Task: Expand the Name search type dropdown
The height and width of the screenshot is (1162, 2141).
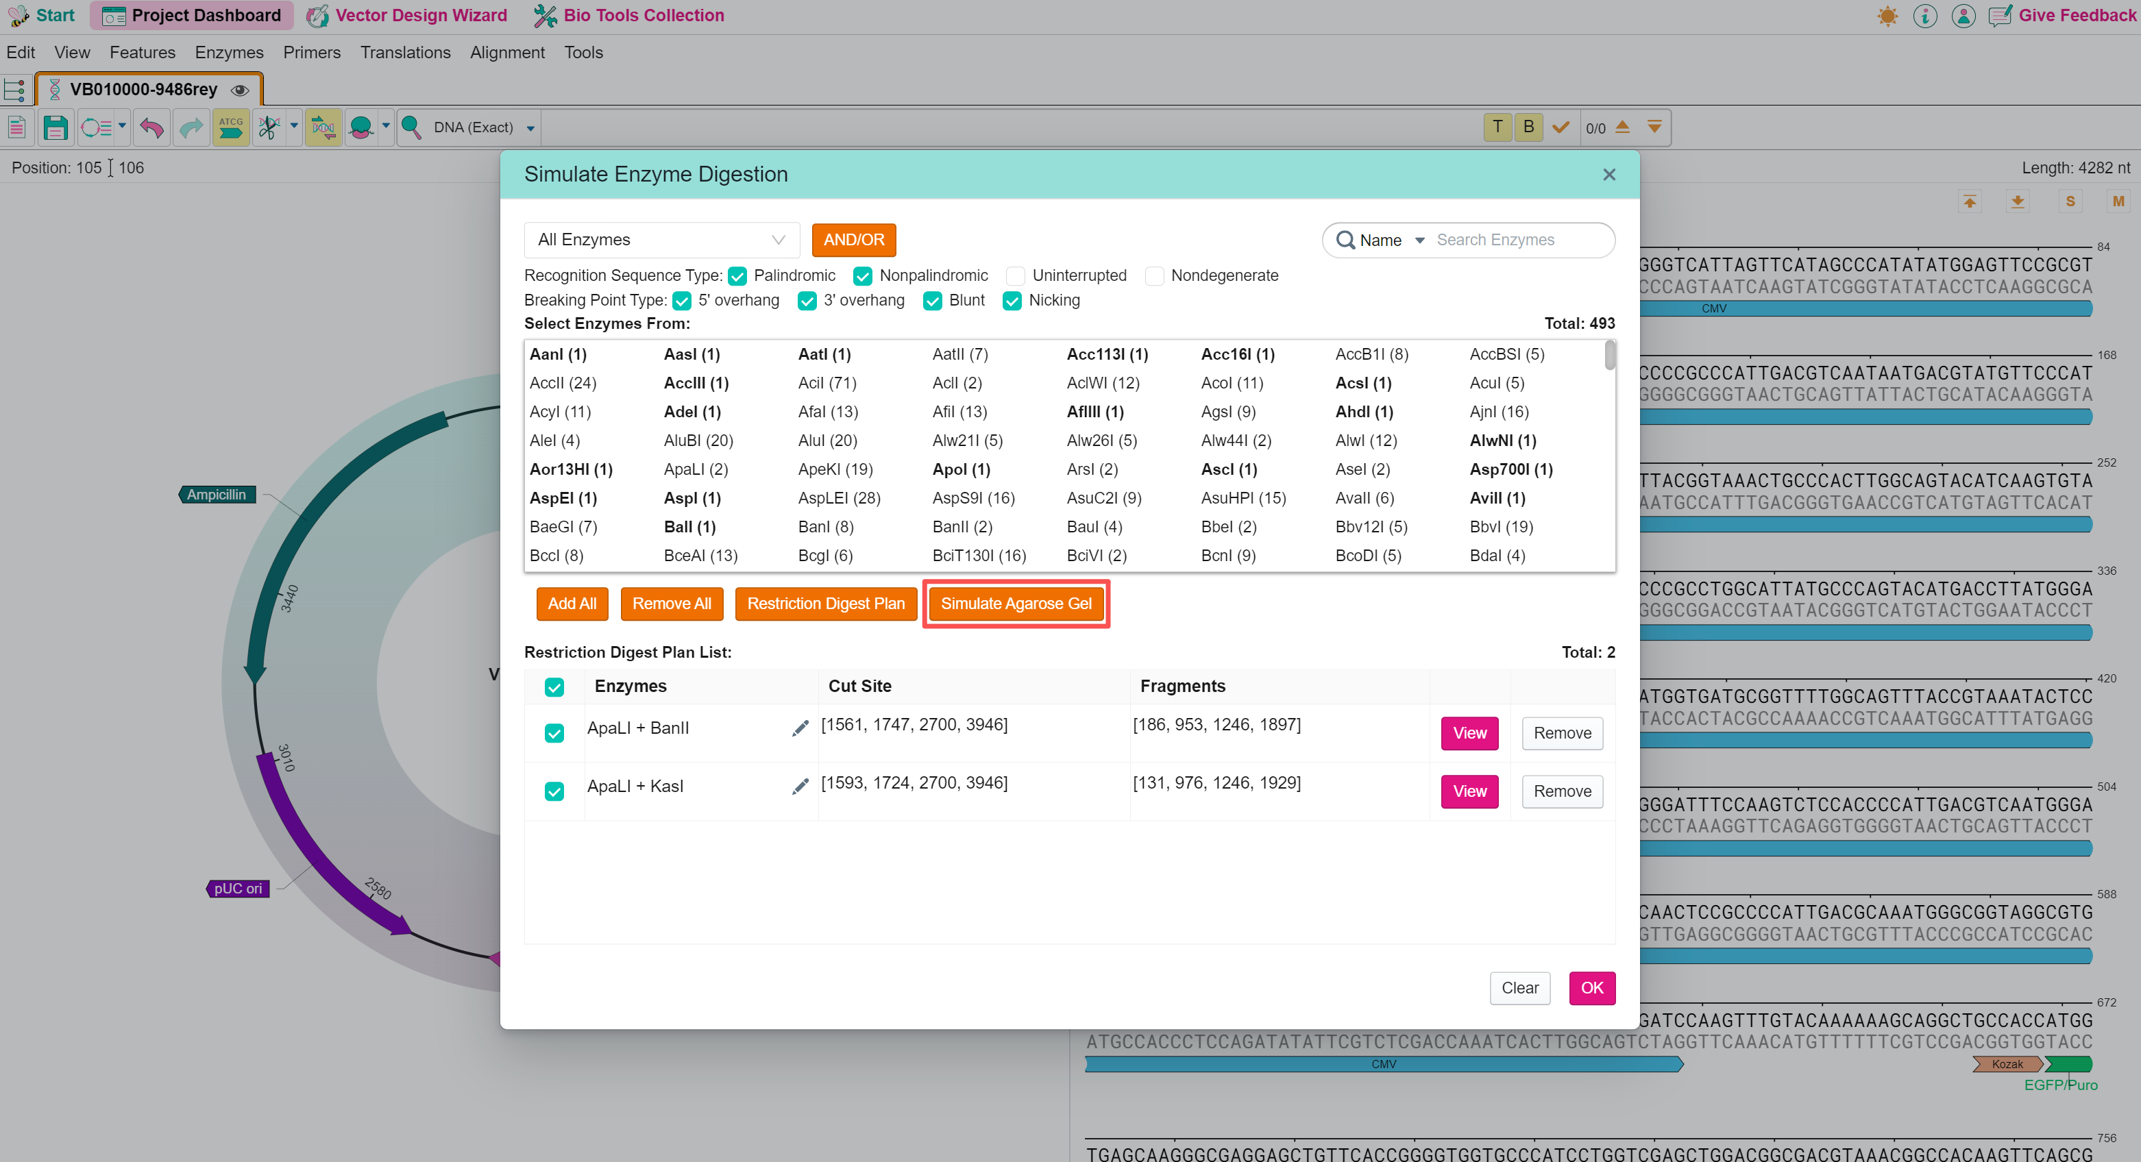Action: coord(1392,239)
